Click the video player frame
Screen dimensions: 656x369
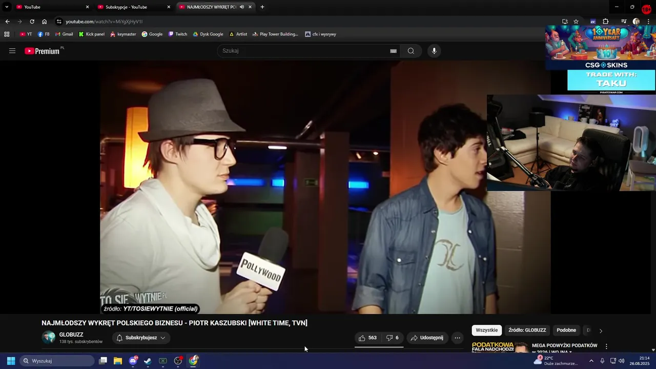tap(325, 187)
